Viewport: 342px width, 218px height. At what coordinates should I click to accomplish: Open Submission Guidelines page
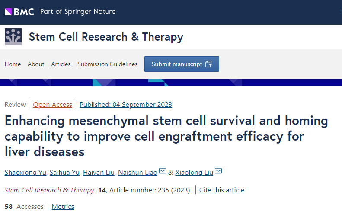(107, 64)
